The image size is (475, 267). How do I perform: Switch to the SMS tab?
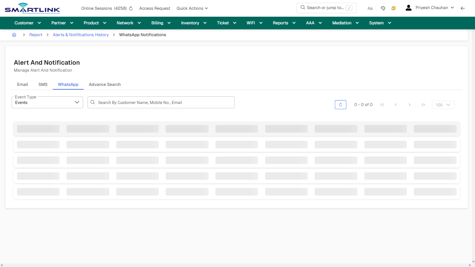(43, 84)
